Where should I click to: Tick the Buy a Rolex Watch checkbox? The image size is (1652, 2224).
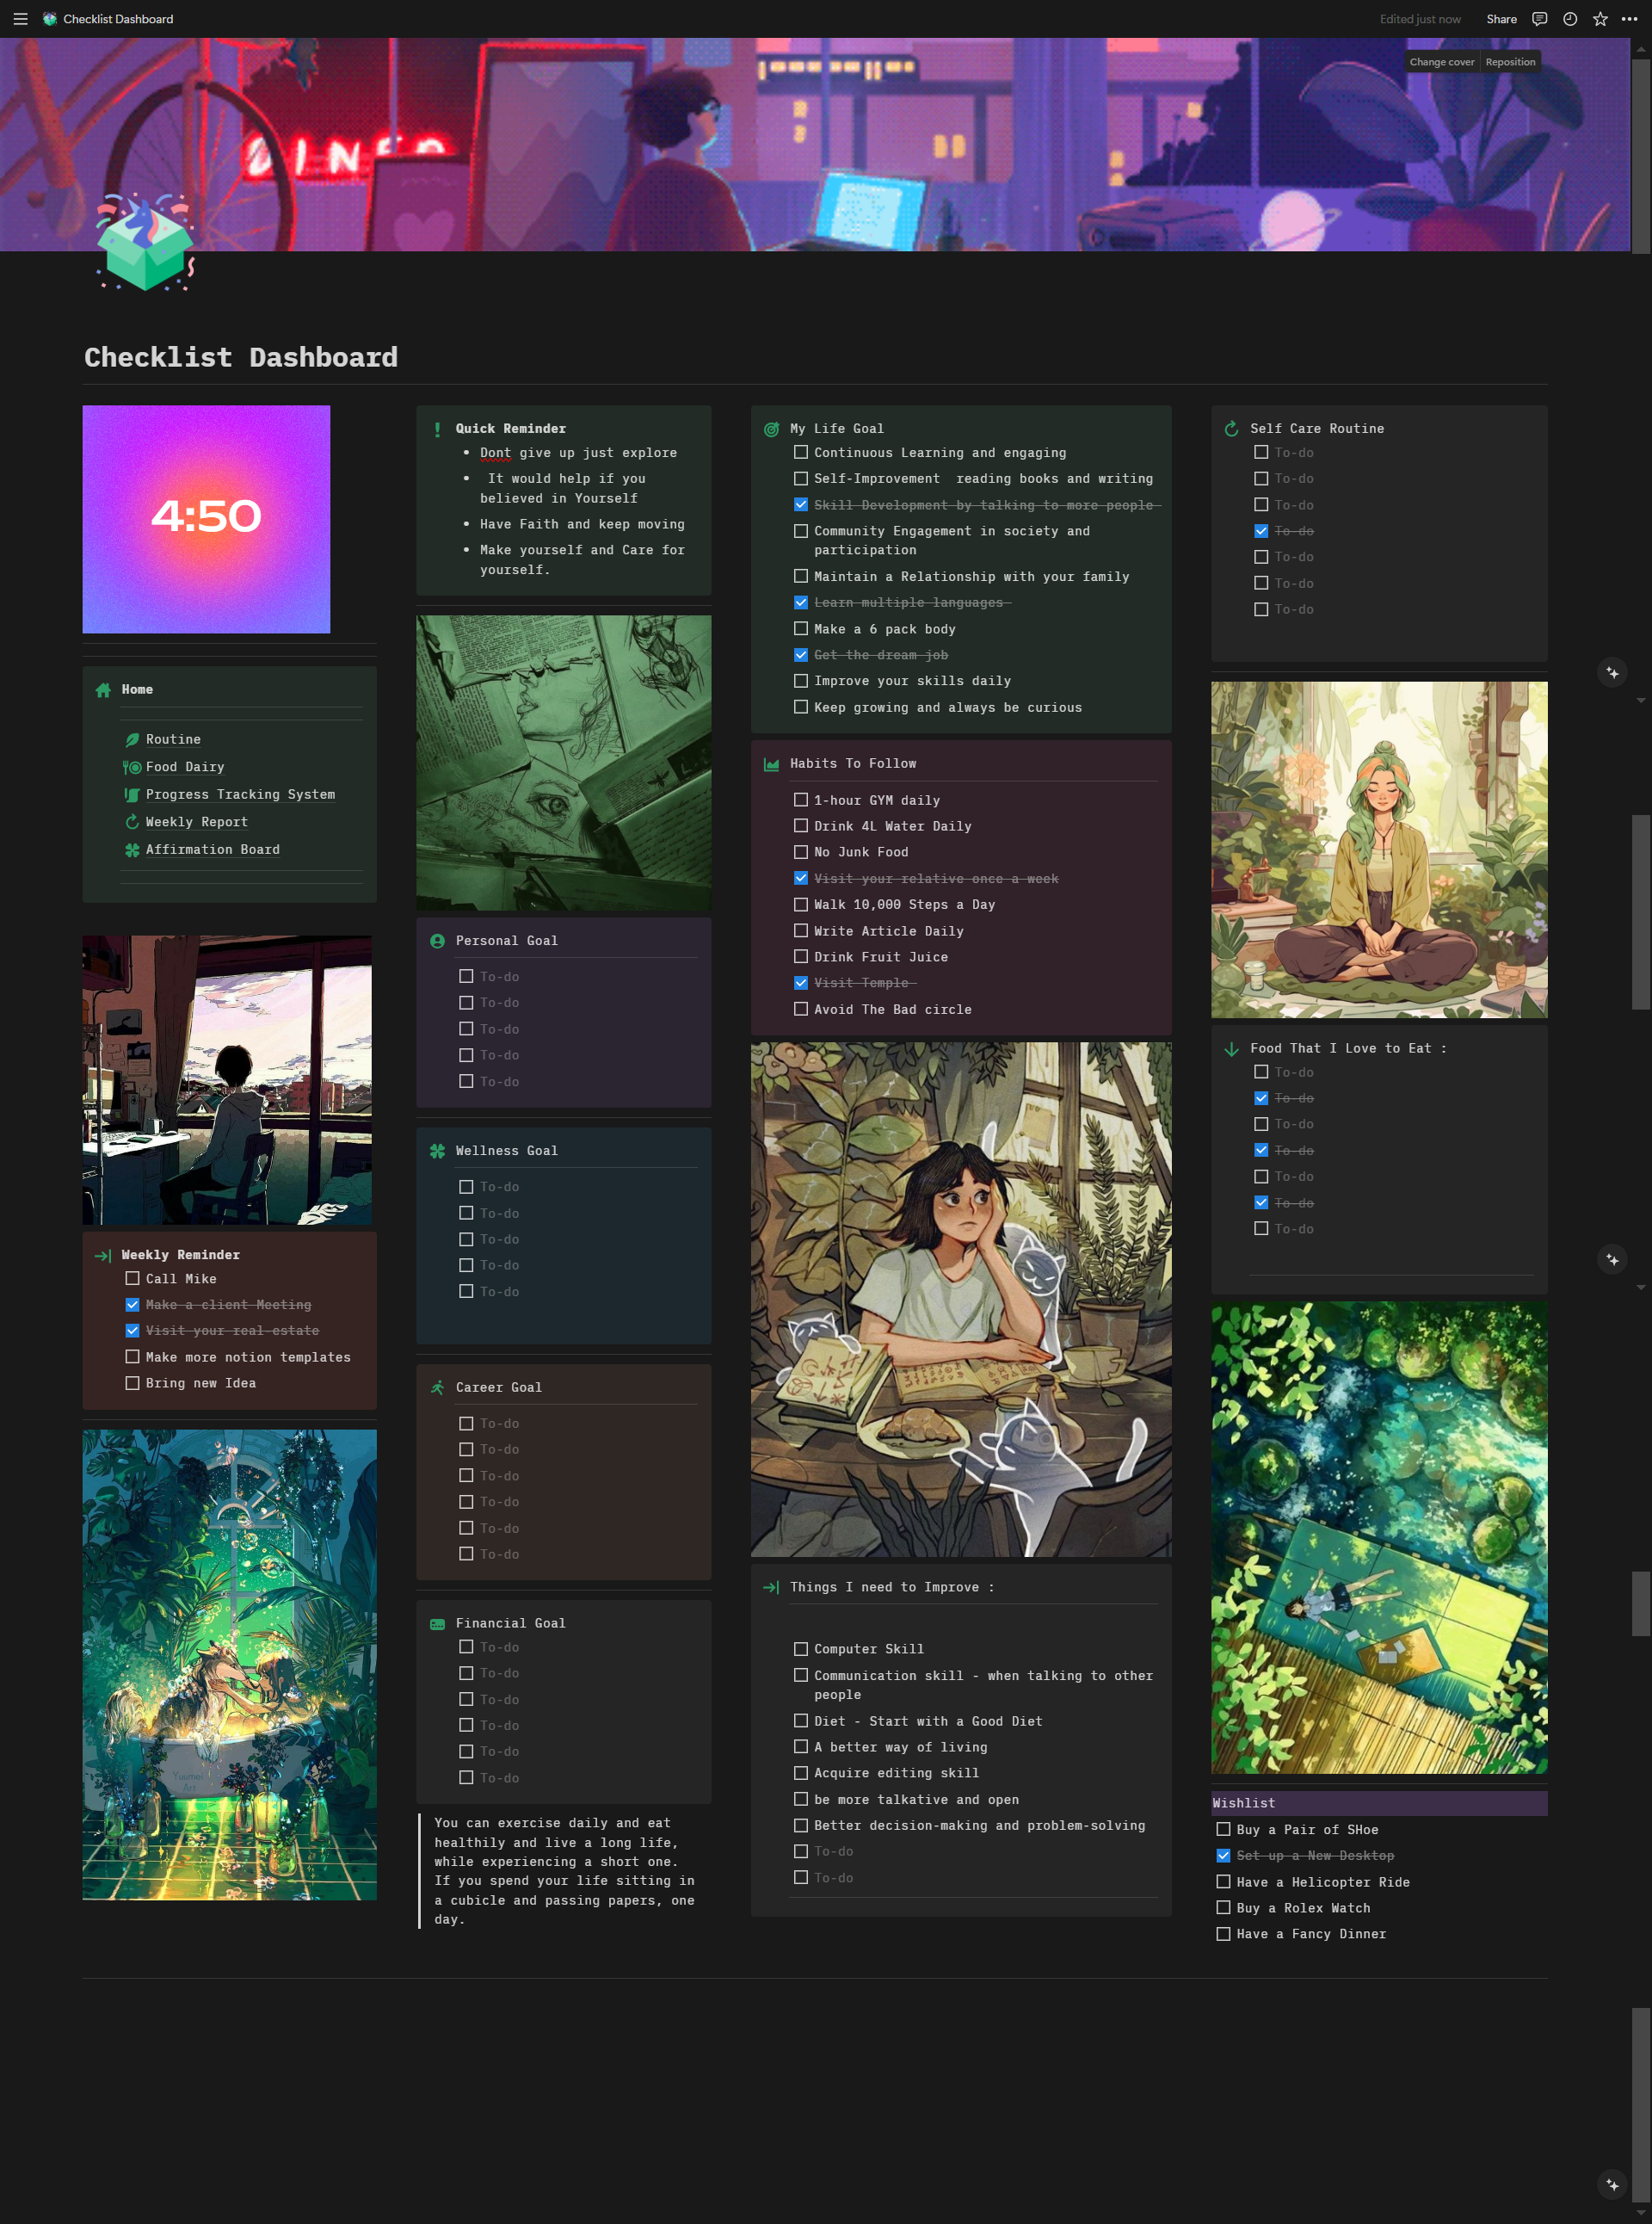point(1223,1908)
